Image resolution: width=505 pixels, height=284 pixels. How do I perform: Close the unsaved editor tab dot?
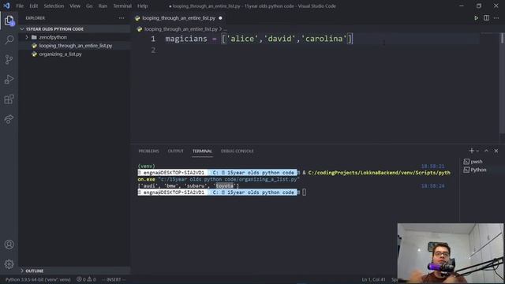click(220, 18)
